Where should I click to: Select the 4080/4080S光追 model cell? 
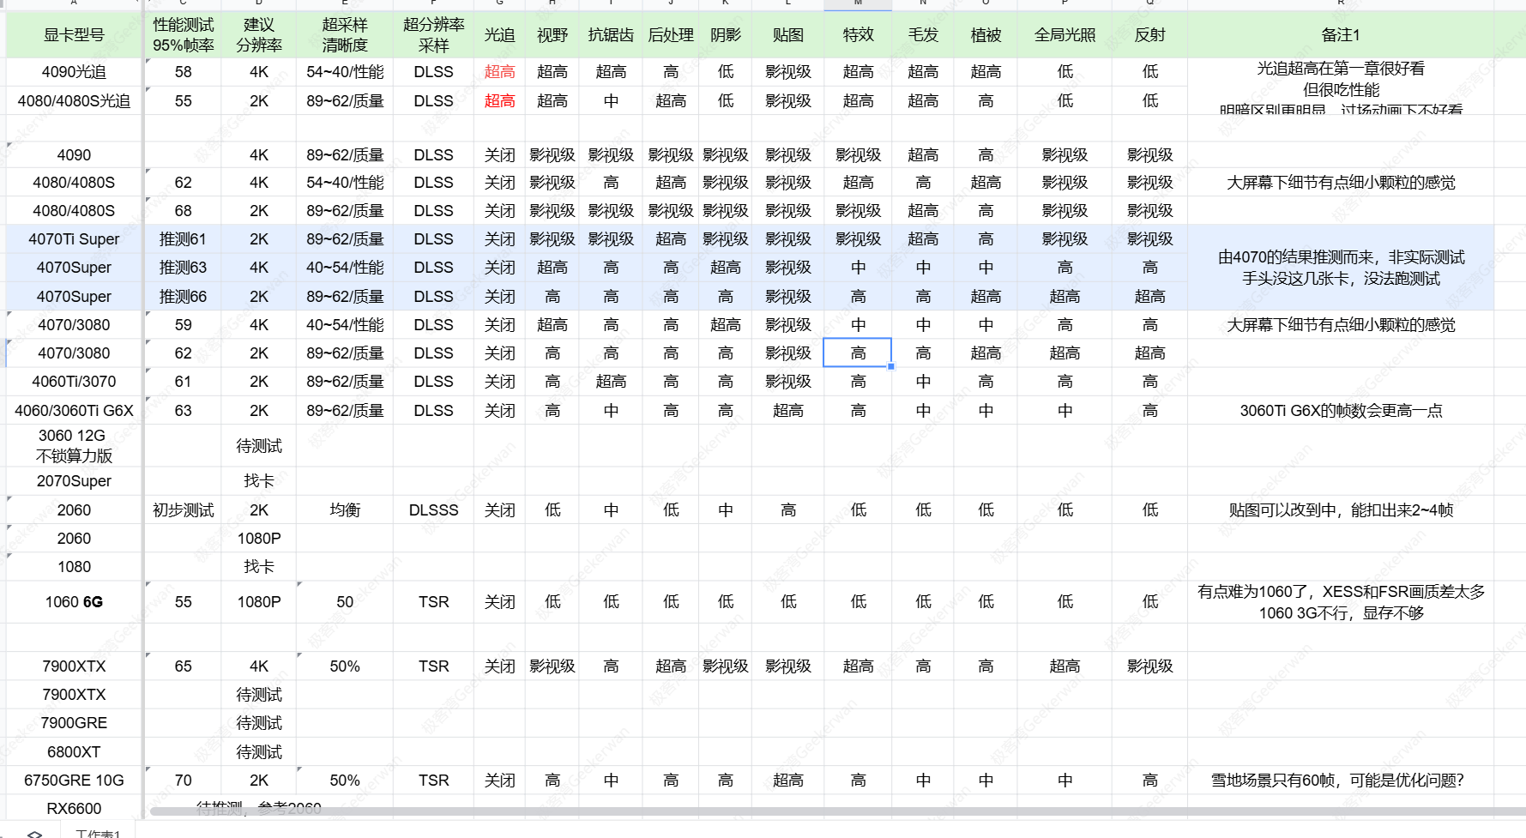pos(74,101)
